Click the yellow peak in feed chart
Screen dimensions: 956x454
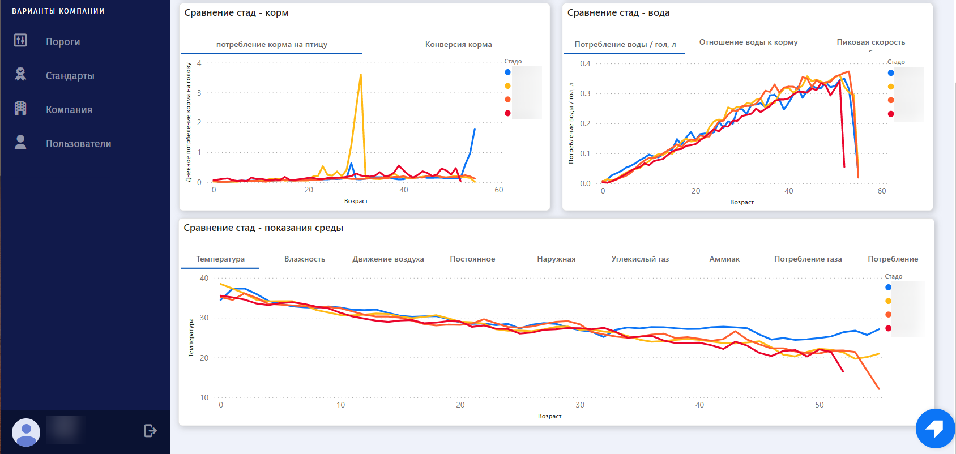tap(360, 75)
